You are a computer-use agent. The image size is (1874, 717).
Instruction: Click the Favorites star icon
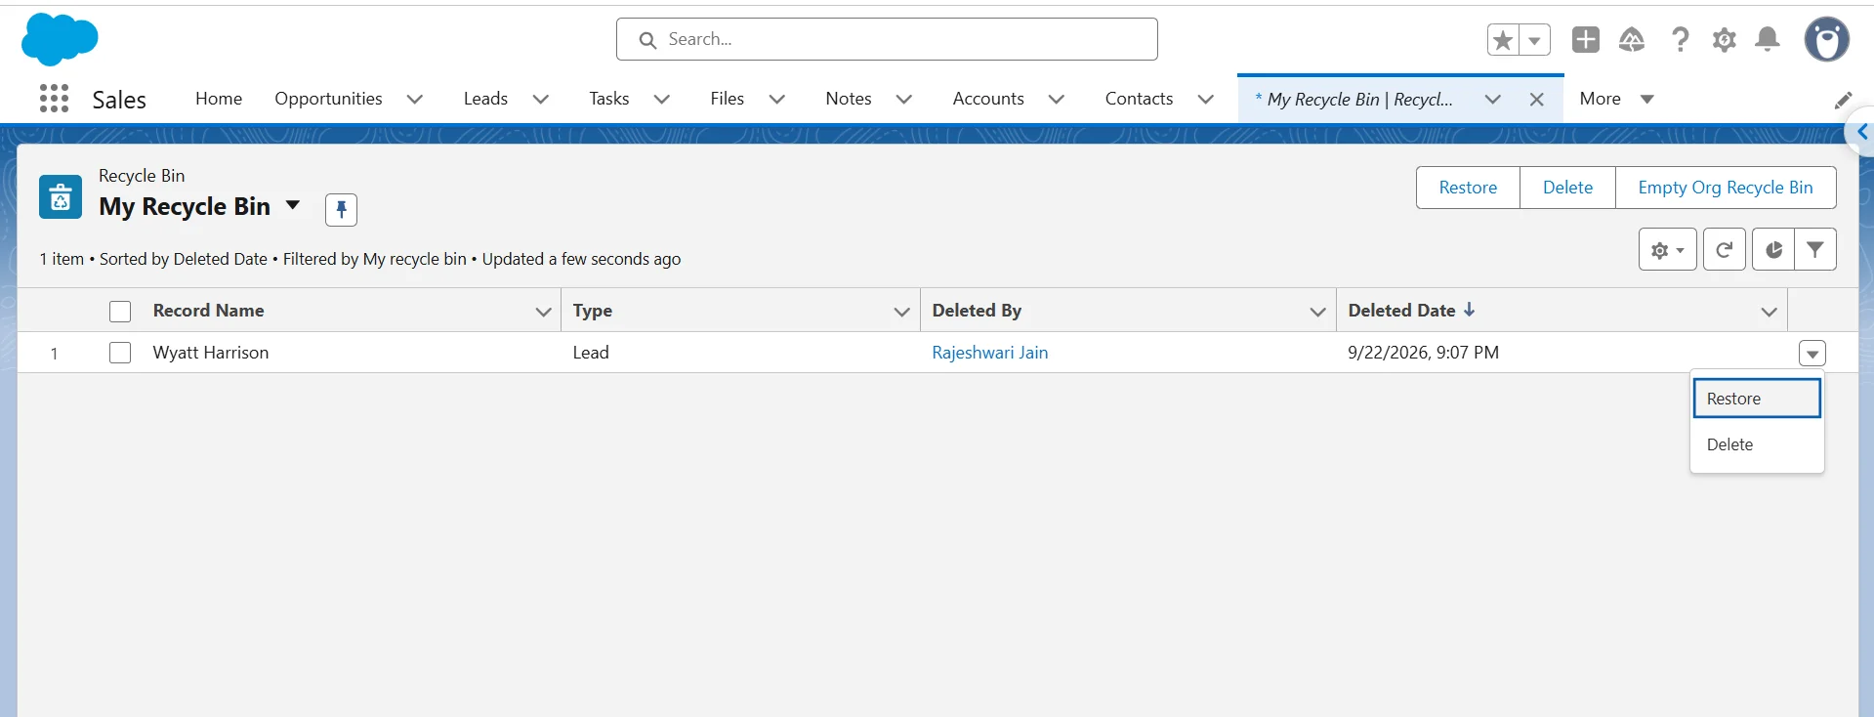(x=1503, y=40)
